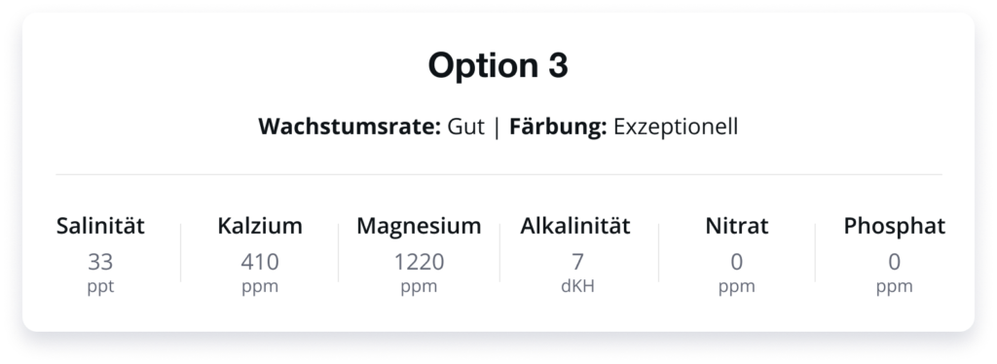Viewport: 997px width, 364px height.
Task: Click the Exzeptionell coloring value
Action: (x=676, y=127)
